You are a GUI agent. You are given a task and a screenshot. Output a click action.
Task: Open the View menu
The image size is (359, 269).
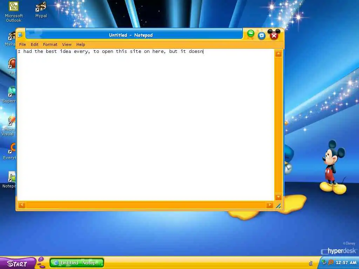coord(67,44)
